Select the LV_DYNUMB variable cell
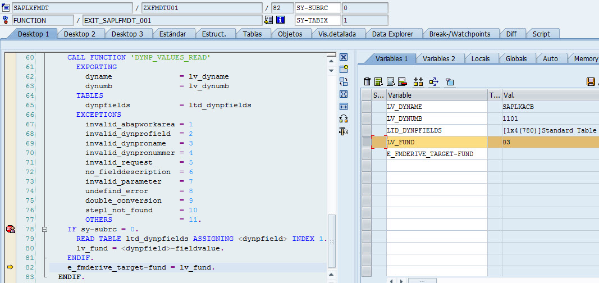The height and width of the screenshot is (283, 599). pos(437,119)
